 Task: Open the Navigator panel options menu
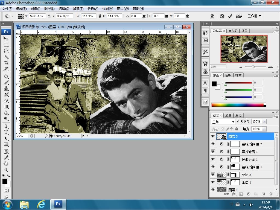pyautogui.click(x=276, y=32)
